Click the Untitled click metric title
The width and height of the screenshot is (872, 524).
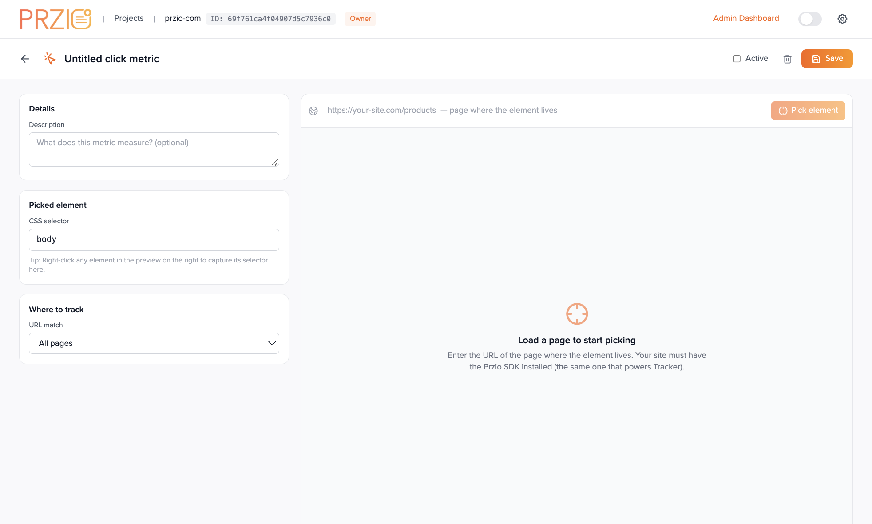[111, 59]
